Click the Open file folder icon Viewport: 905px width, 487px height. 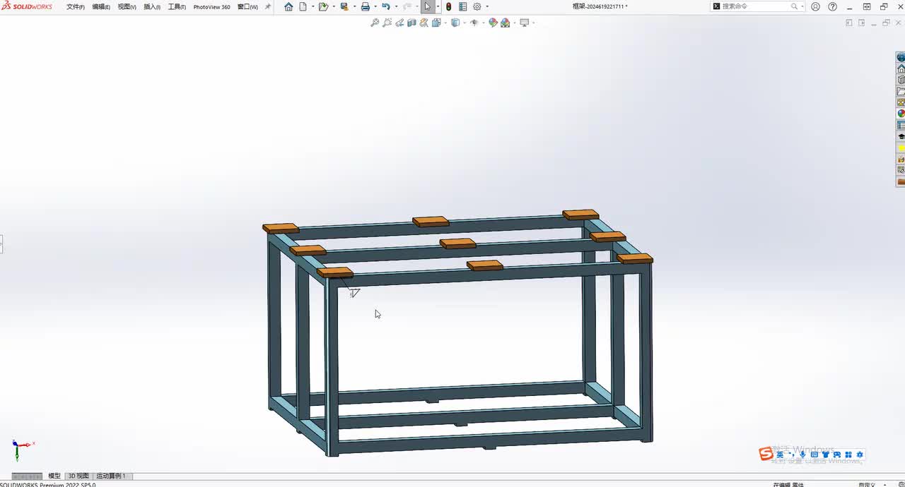[323, 6]
